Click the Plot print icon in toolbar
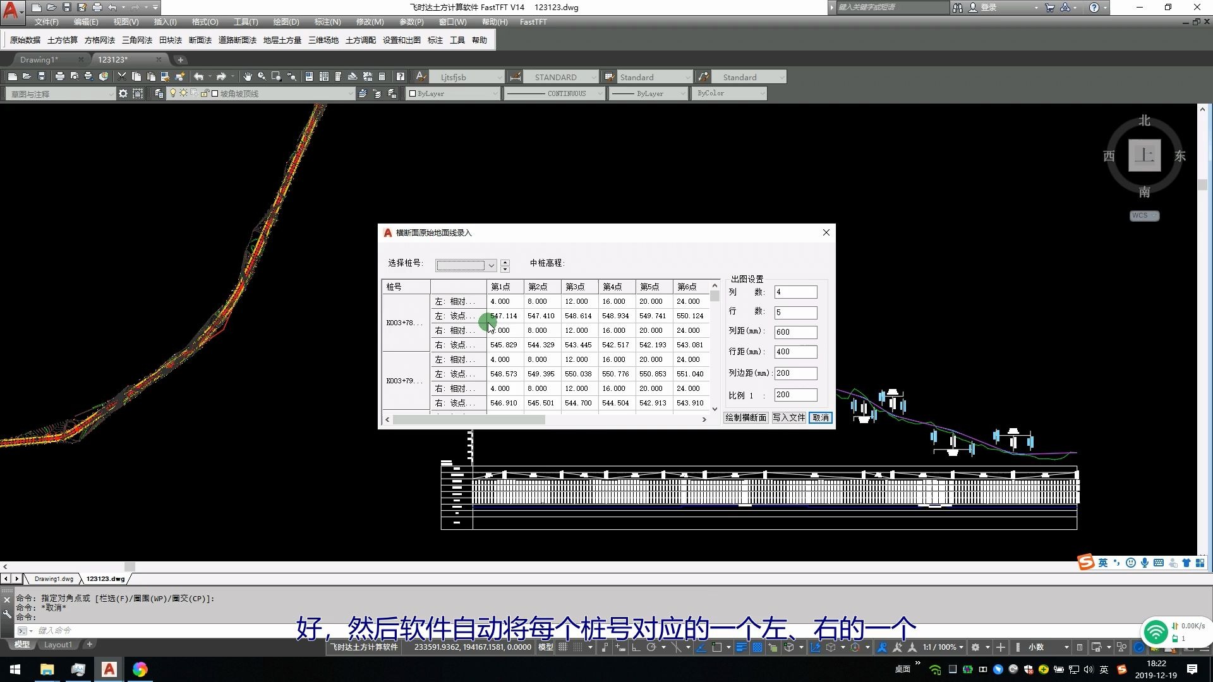The height and width of the screenshot is (682, 1213). click(x=59, y=77)
